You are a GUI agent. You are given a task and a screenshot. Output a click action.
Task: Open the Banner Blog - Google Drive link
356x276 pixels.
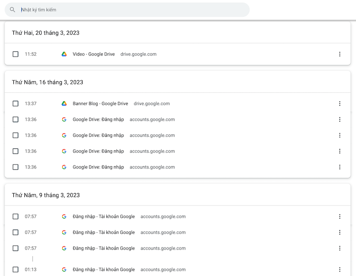(100, 104)
